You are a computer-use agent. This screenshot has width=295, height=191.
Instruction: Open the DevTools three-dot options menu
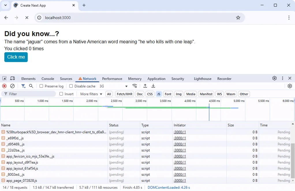(x=283, y=78)
